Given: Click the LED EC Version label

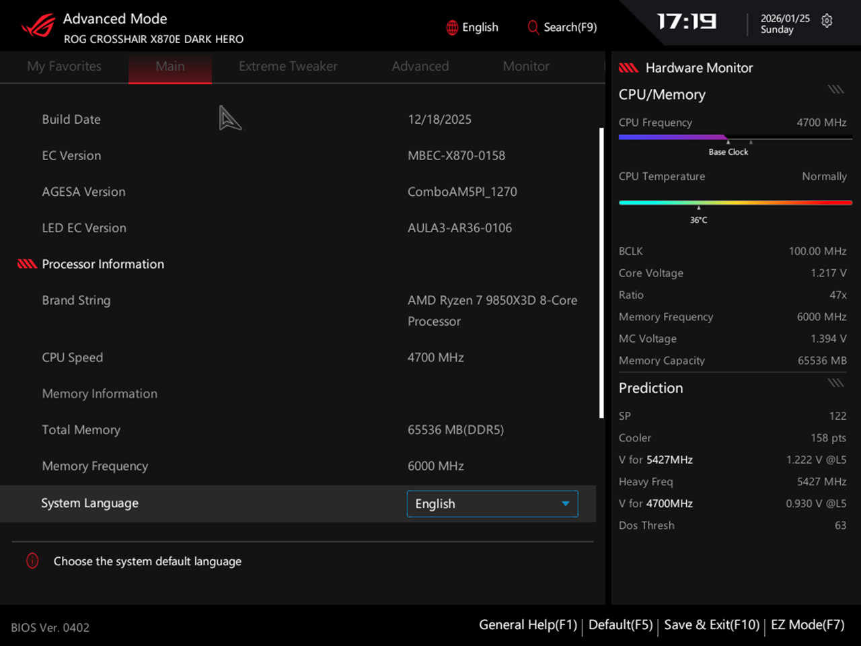Looking at the screenshot, I should click(x=84, y=228).
